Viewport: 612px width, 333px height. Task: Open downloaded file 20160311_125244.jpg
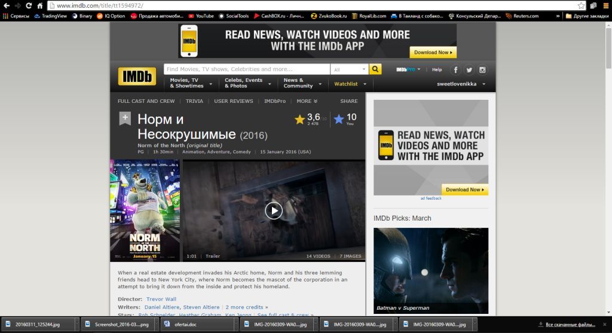point(38,325)
